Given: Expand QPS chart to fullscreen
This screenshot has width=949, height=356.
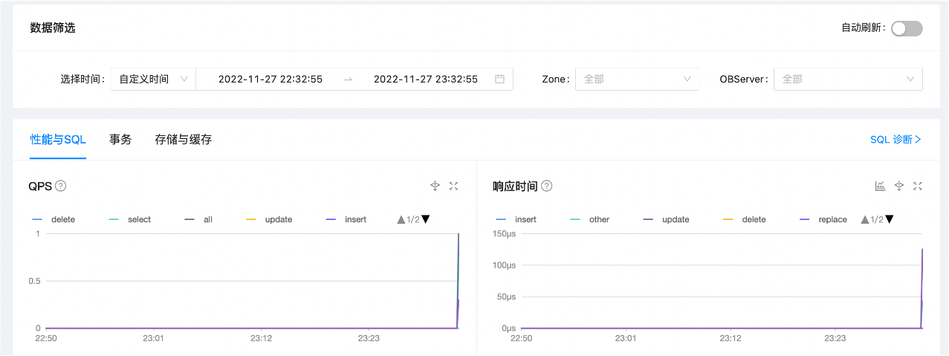Looking at the screenshot, I should coord(453,186).
